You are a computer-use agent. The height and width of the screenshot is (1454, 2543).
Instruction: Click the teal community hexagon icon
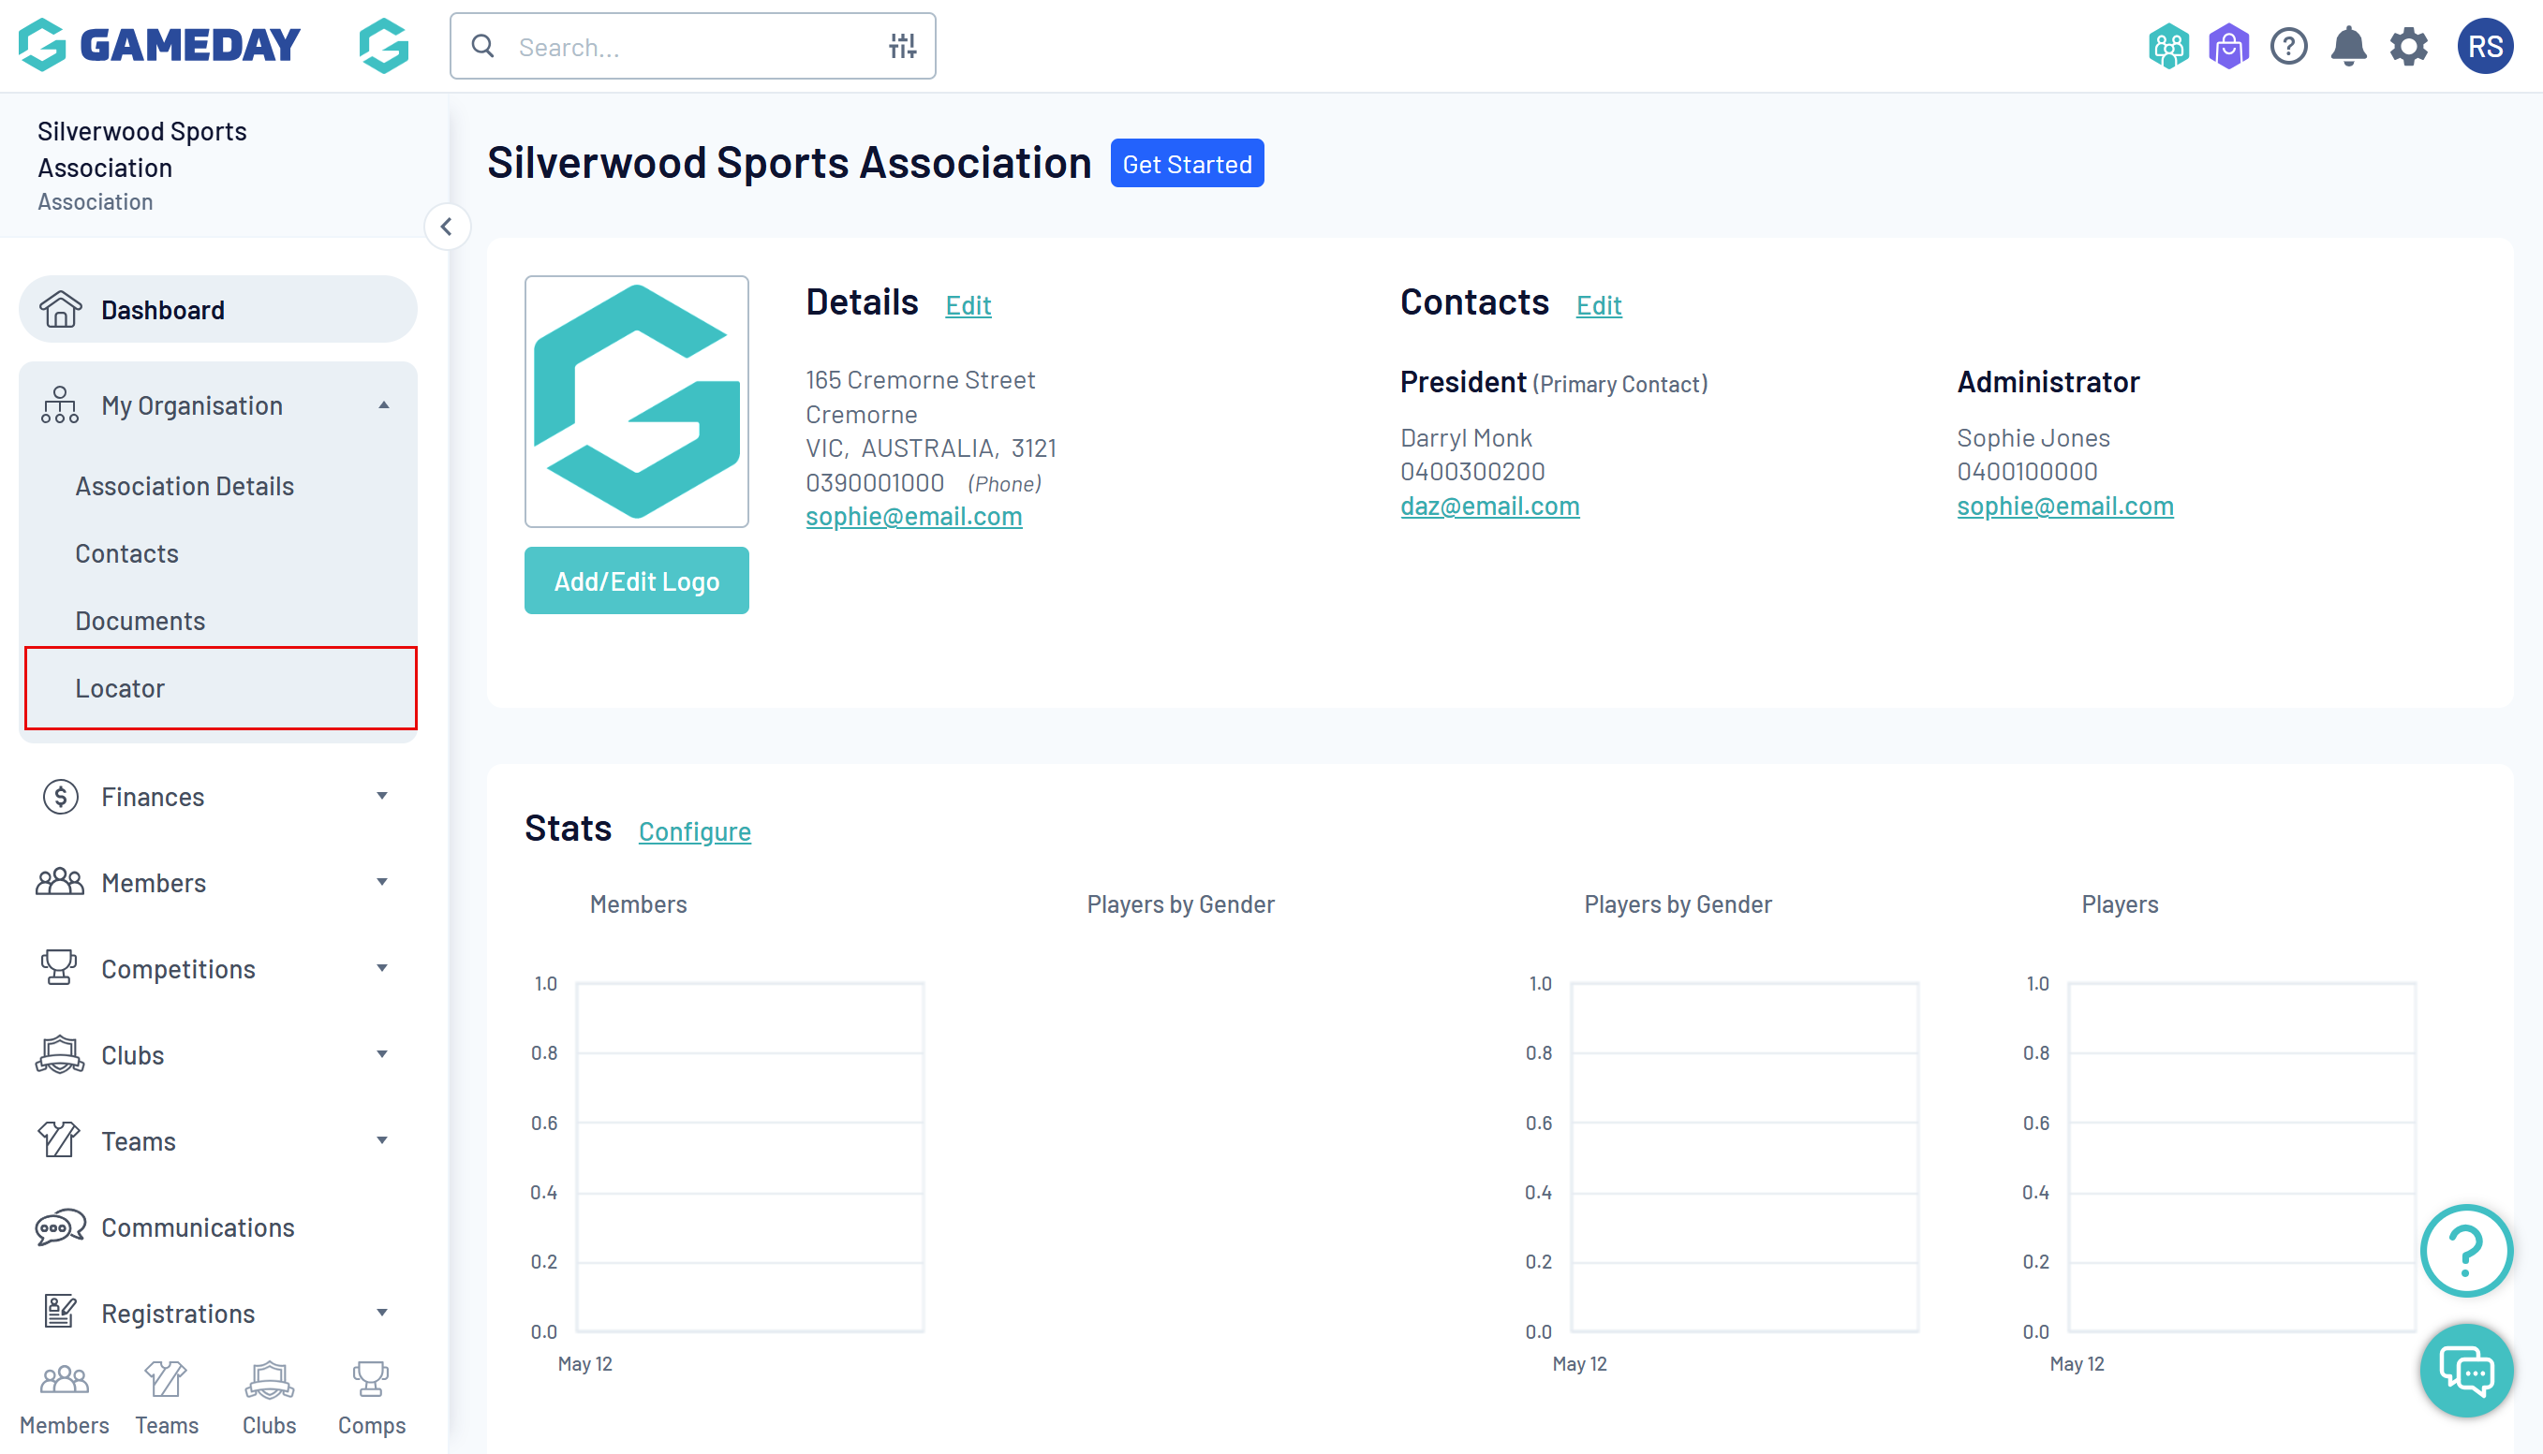[2168, 46]
